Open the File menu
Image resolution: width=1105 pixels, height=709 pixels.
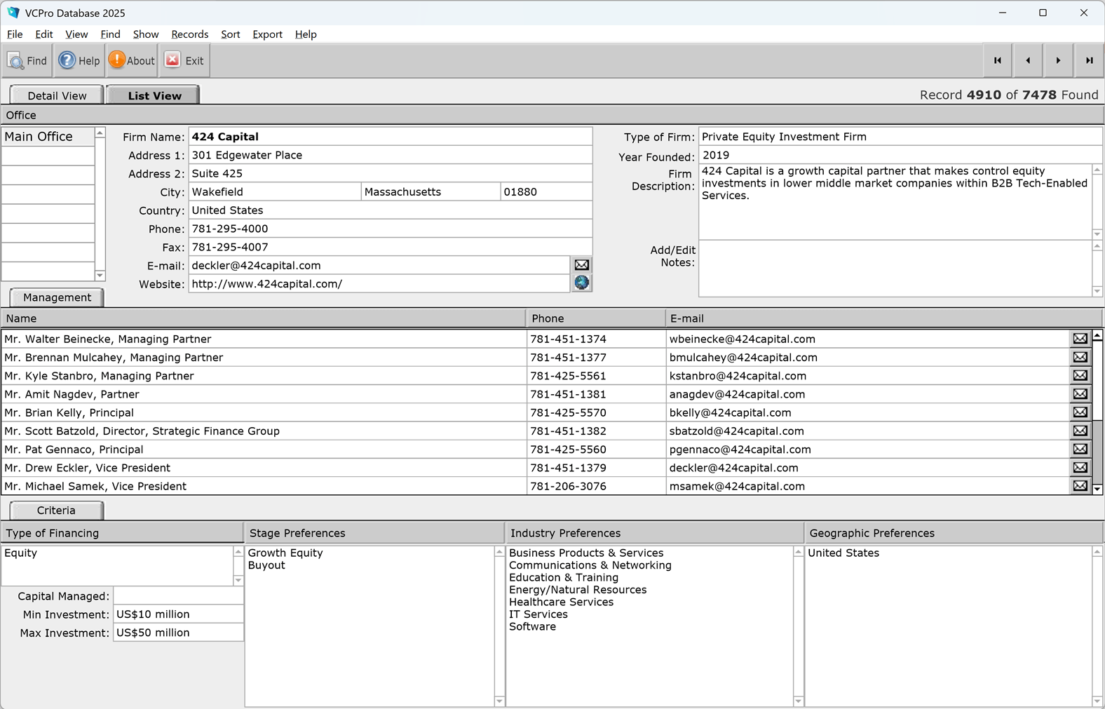[x=15, y=34]
